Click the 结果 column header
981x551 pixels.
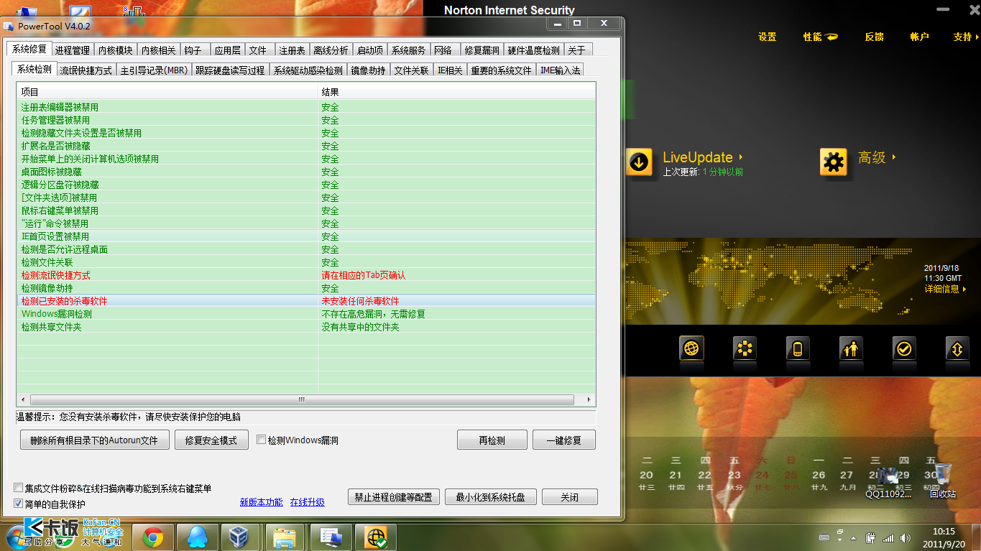[456, 92]
